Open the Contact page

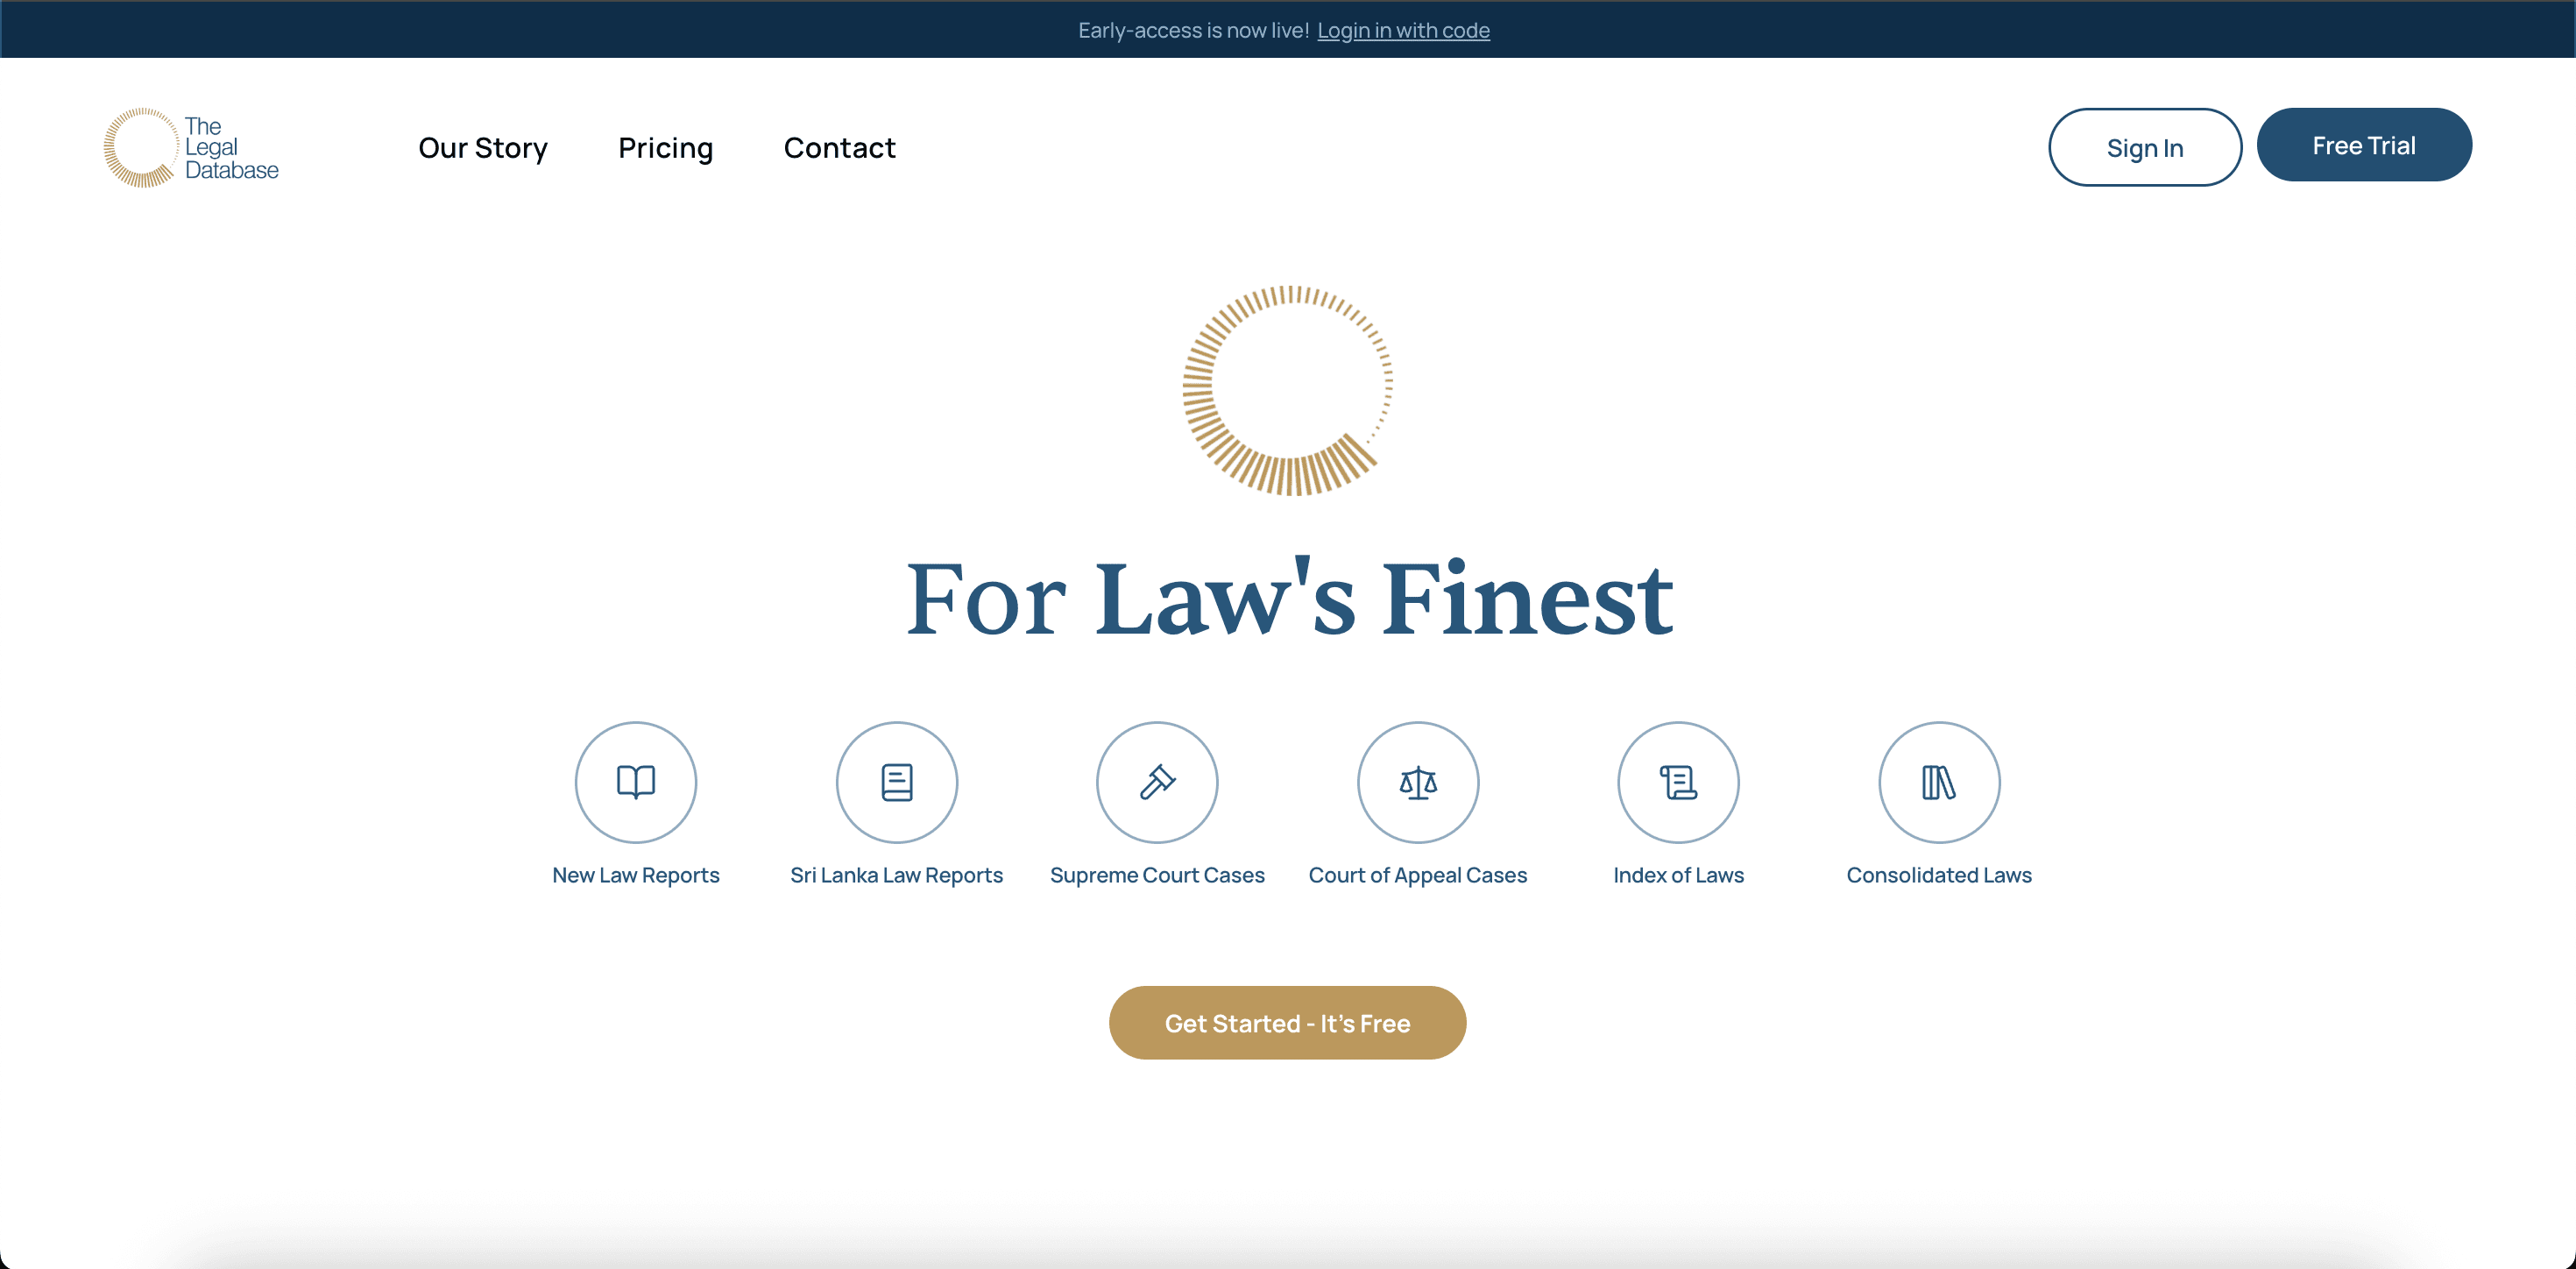click(x=839, y=147)
